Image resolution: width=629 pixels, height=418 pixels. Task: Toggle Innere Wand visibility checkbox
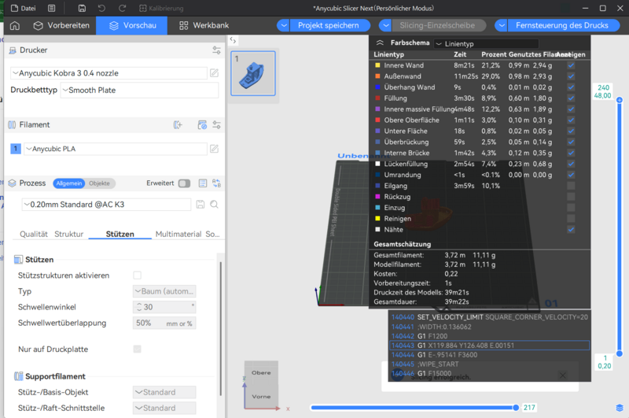tap(571, 65)
